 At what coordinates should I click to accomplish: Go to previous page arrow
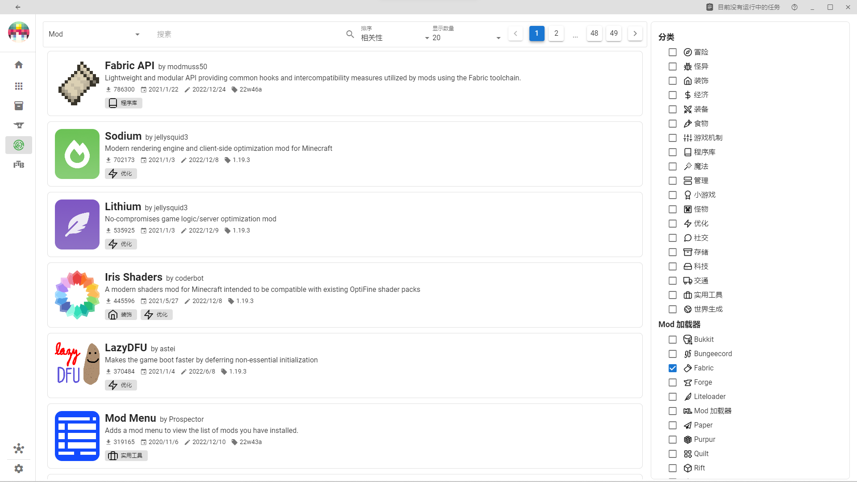516,33
